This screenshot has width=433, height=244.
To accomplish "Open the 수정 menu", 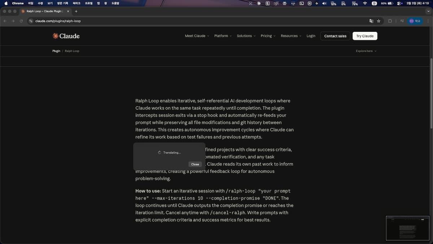I will click(x=40, y=3).
